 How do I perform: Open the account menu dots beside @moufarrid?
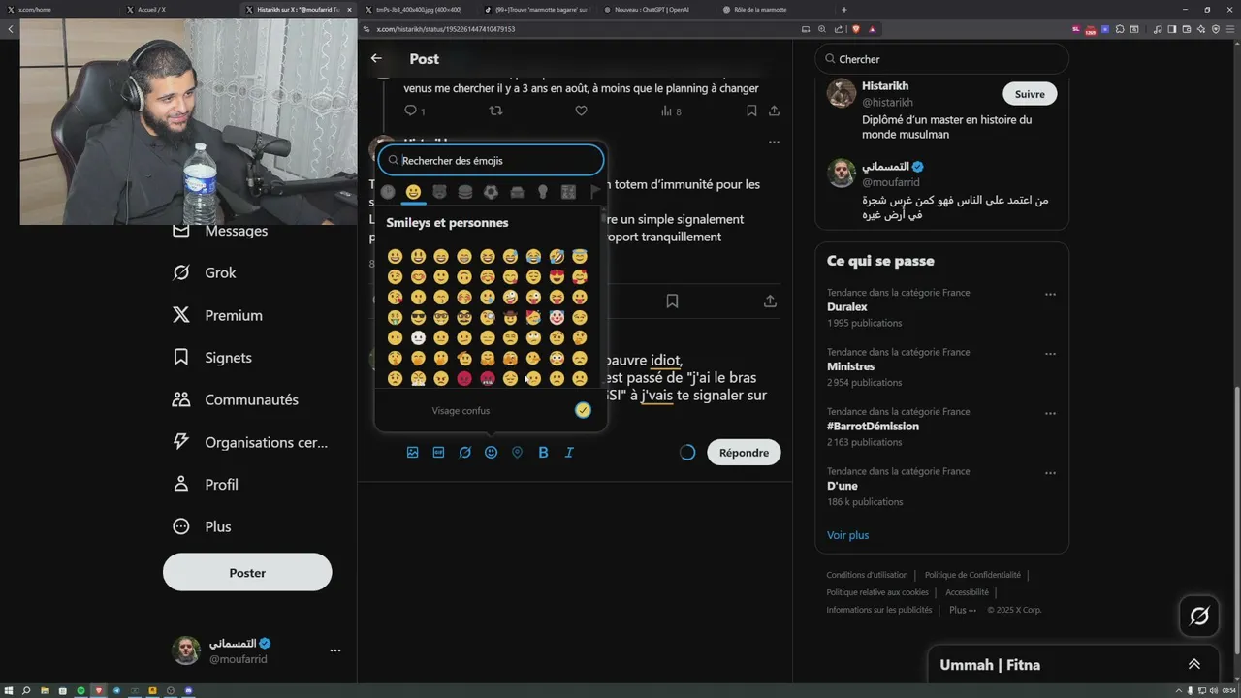(334, 650)
